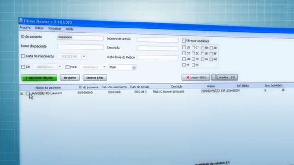
Task: Click the Arquivo button below filters
Action: pos(70,77)
